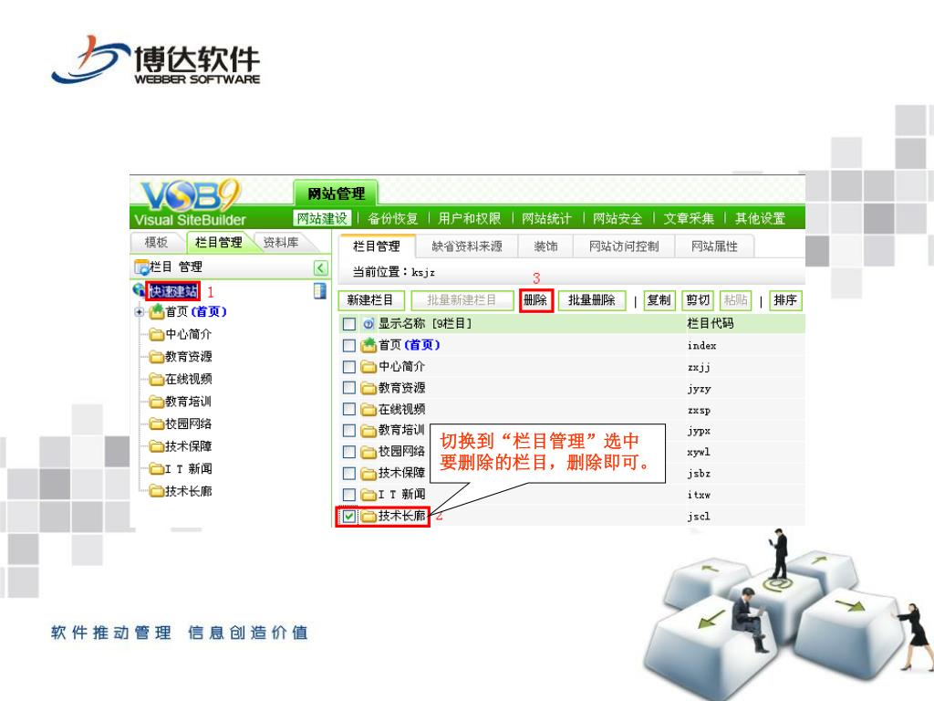Select 技术保障 in the sidebar tree

(x=188, y=446)
